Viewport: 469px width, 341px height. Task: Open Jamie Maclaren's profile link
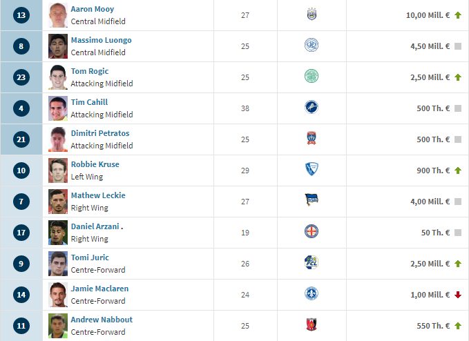pyautogui.click(x=99, y=289)
